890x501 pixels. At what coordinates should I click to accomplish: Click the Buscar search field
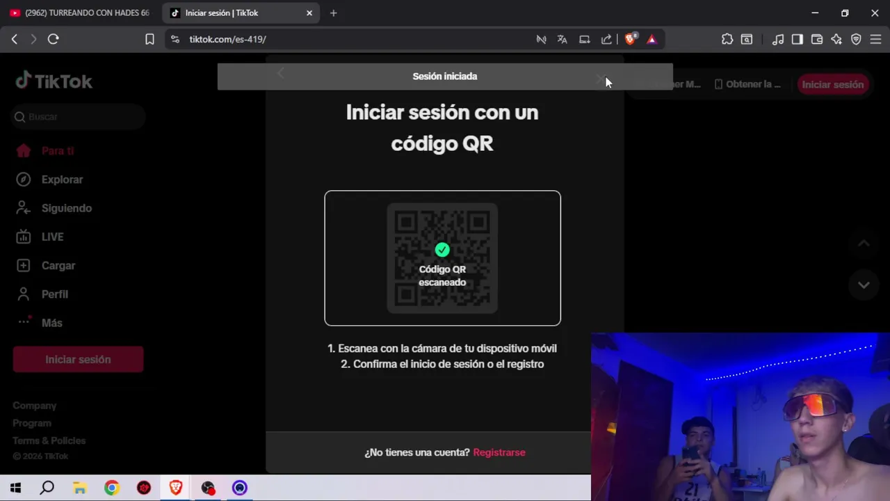click(x=79, y=117)
